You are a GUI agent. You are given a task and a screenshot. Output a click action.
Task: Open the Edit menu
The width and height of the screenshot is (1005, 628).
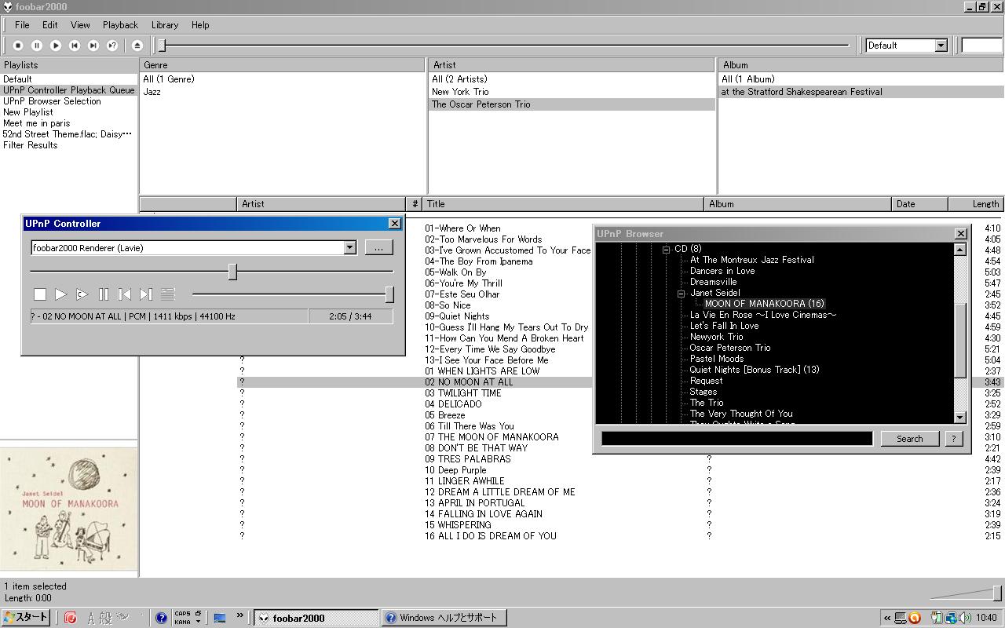point(50,25)
